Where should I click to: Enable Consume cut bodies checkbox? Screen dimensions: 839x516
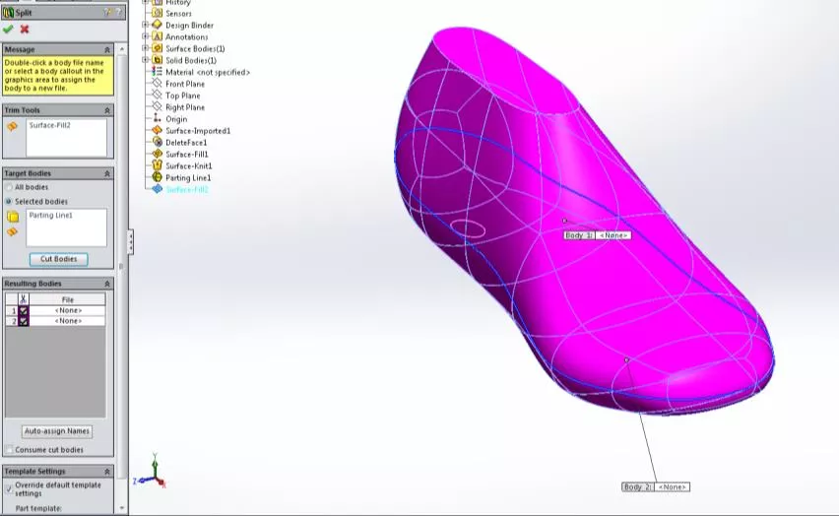point(9,450)
